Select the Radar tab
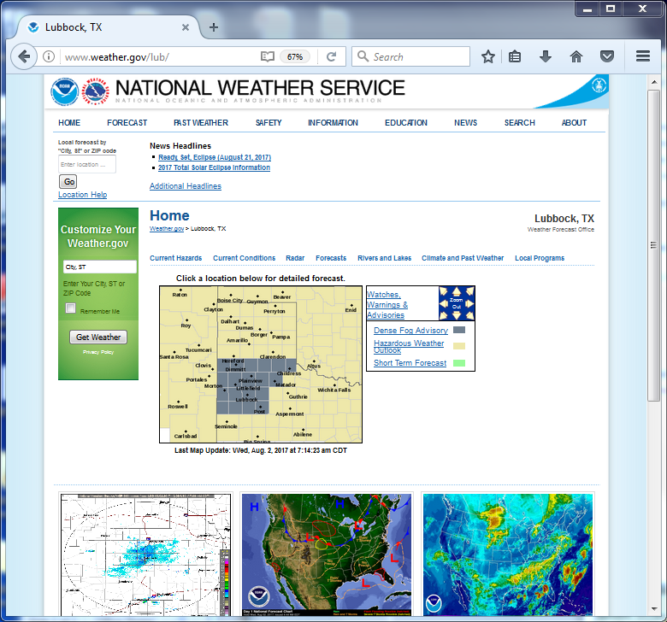Viewport: 667px width, 622px height. coord(295,258)
